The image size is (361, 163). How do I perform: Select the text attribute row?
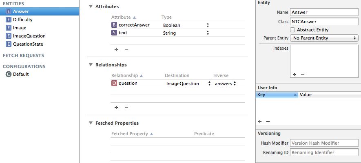coord(139,33)
